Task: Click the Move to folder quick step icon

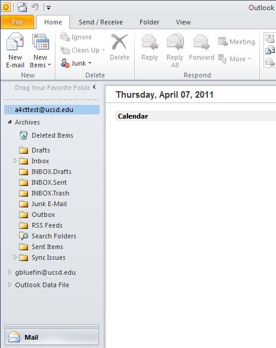Action: 270,38
